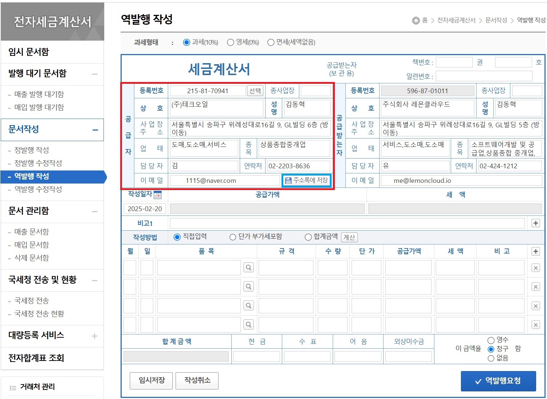
Task: Click 주소록에 저장 save button
Action: [x=307, y=180]
